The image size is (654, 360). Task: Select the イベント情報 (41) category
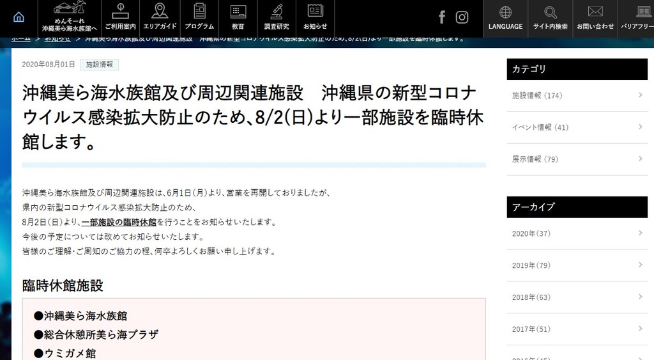tap(540, 127)
